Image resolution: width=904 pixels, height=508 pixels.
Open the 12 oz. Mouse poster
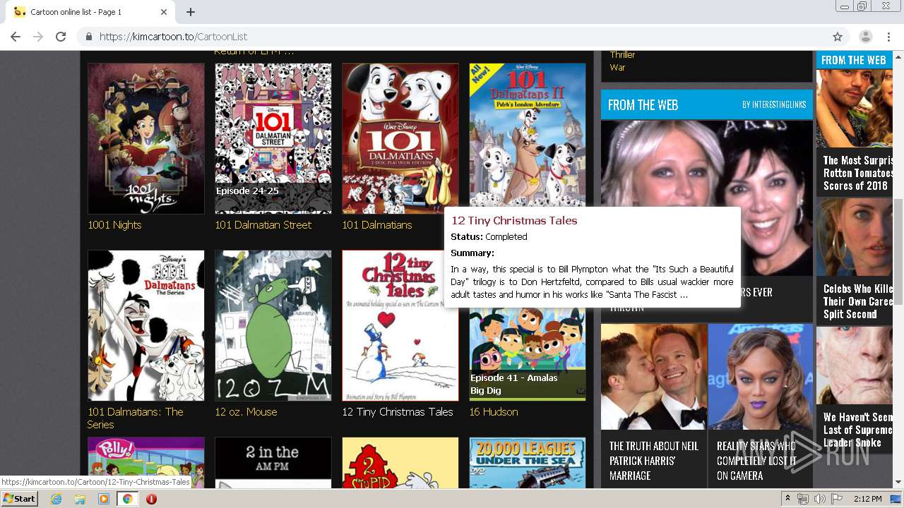point(273,325)
